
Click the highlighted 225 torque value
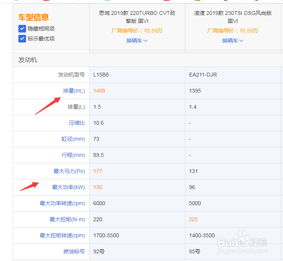[193, 219]
